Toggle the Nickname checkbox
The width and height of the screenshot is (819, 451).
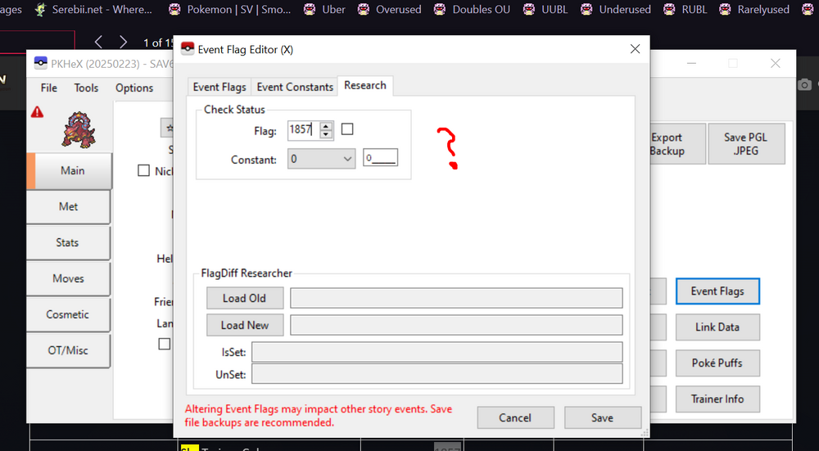tap(144, 171)
